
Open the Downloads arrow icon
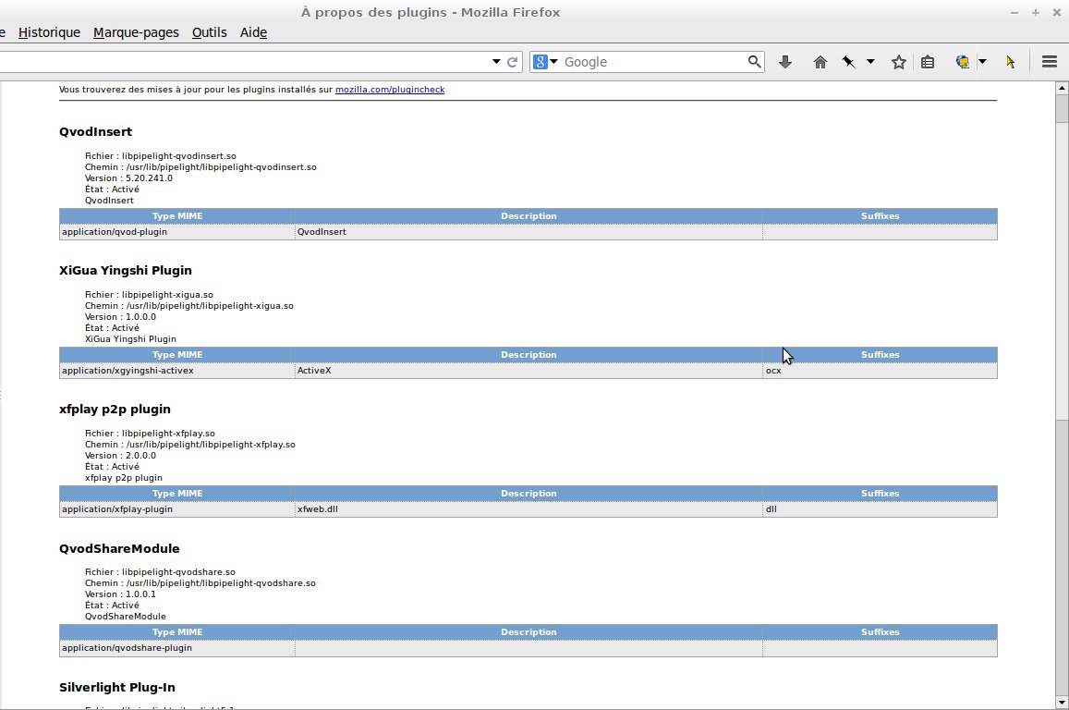(x=784, y=62)
